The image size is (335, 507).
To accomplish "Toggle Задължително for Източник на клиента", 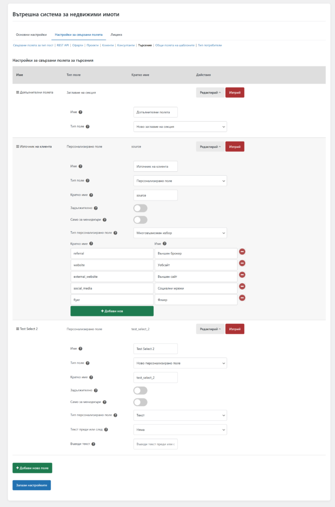I will click(x=140, y=208).
